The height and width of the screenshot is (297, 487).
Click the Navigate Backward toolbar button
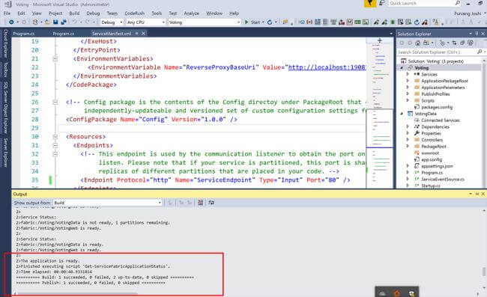click(11, 22)
